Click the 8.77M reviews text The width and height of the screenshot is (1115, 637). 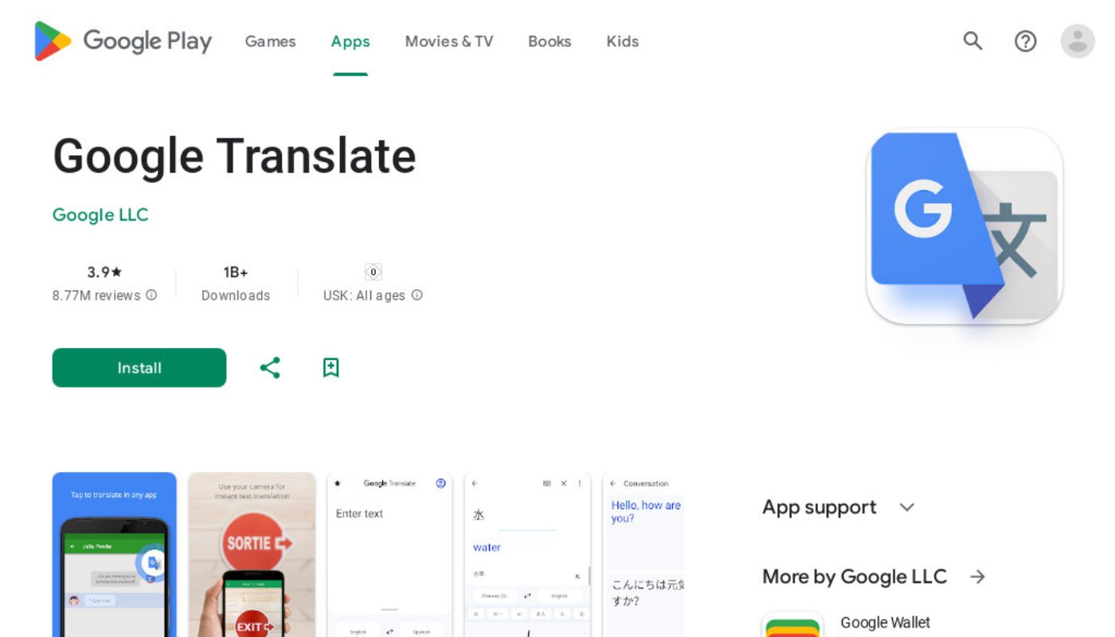[96, 295]
